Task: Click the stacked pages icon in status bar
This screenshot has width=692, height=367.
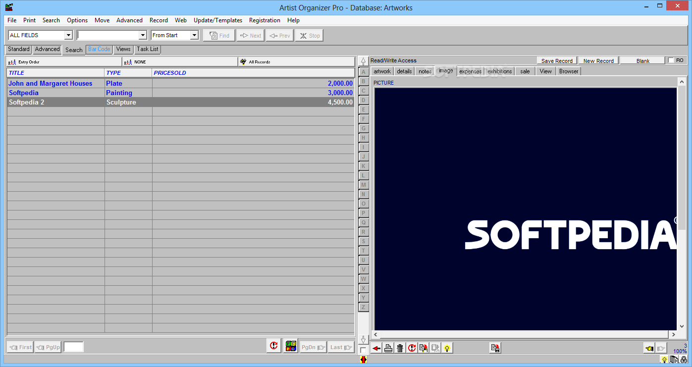Action: coord(674,360)
